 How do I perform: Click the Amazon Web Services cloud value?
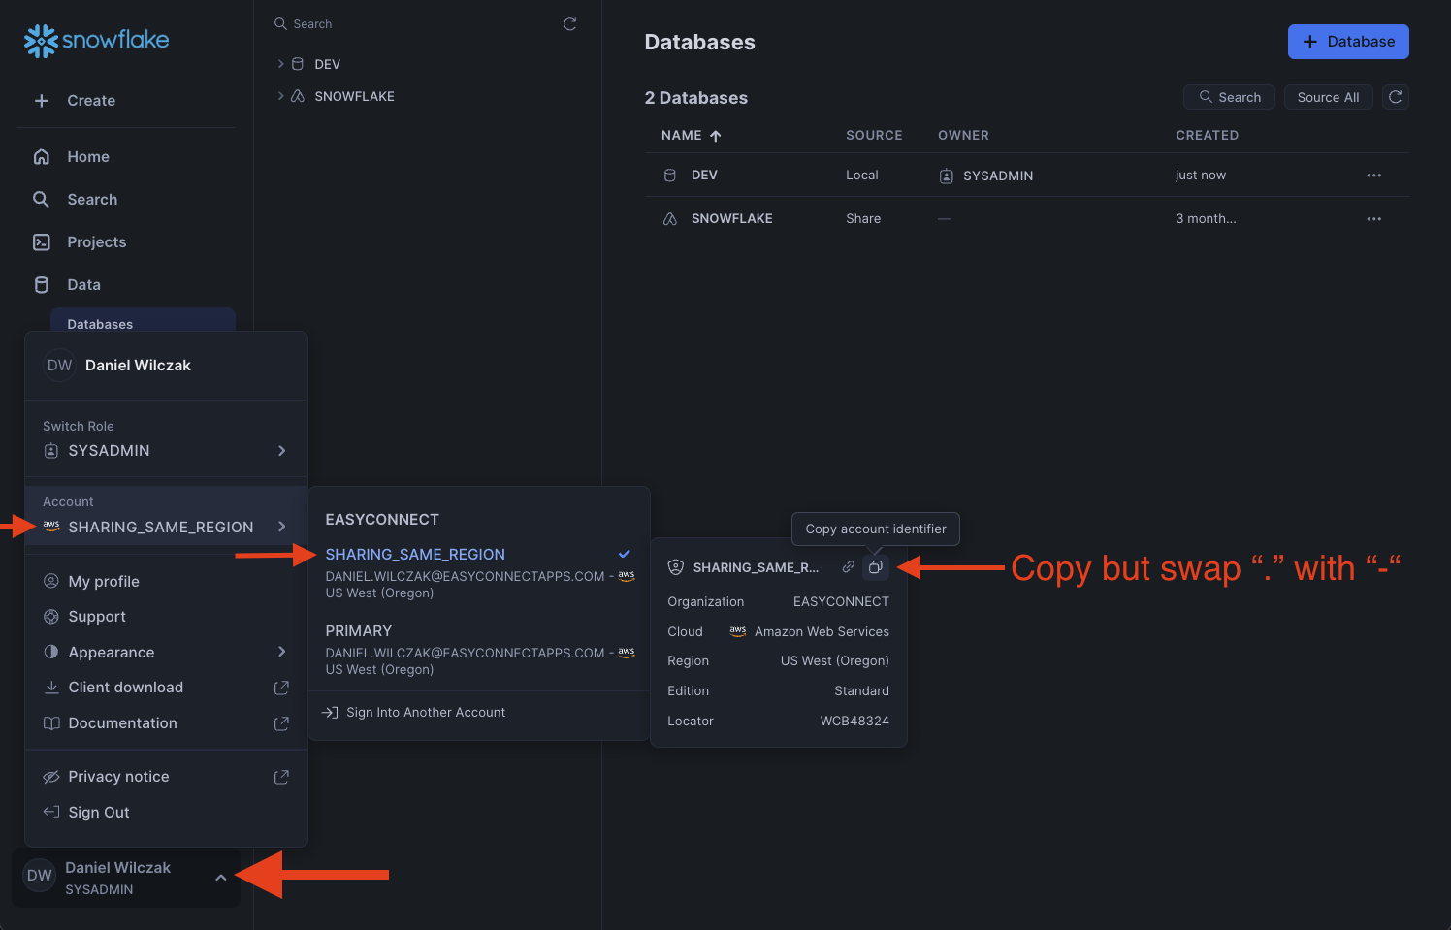pos(822,632)
